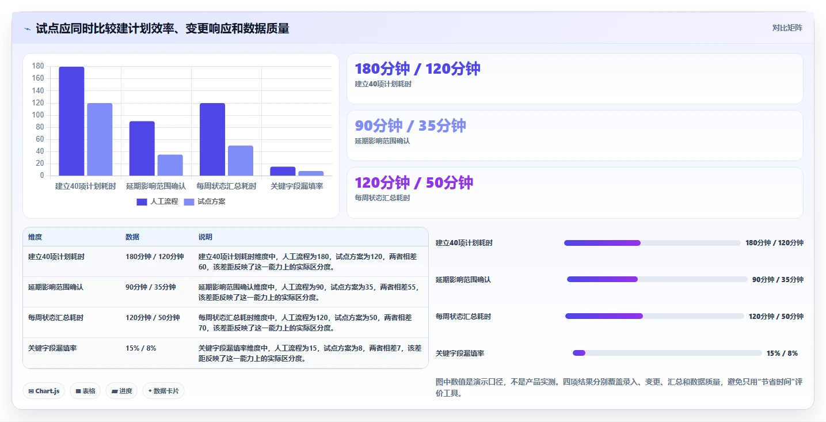This screenshot has width=826, height=422.
Task: Click the heading 试点应同时比较建计划效率
Action: (x=162, y=28)
